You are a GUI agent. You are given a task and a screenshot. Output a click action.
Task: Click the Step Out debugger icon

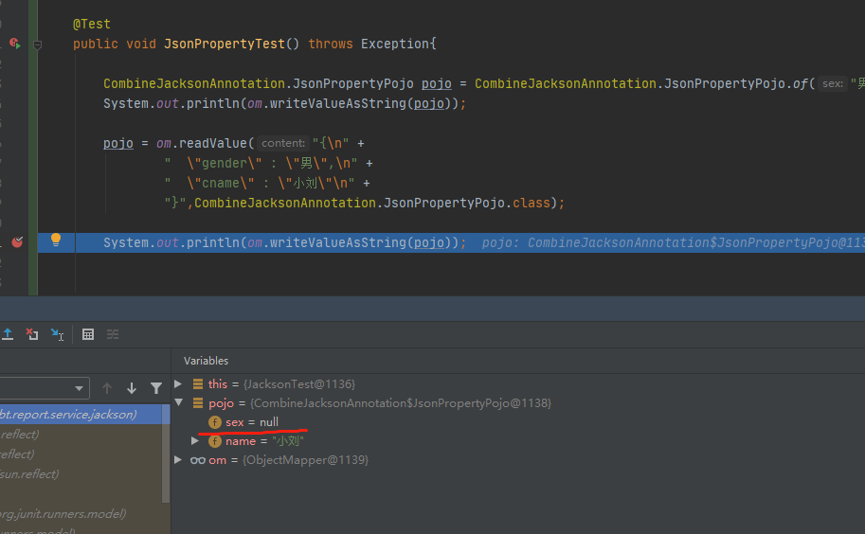(x=8, y=334)
